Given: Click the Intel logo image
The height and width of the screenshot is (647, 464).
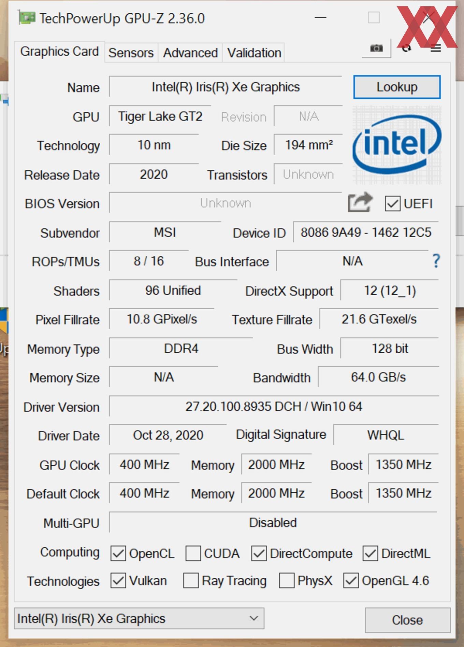Looking at the screenshot, I should point(397,145).
